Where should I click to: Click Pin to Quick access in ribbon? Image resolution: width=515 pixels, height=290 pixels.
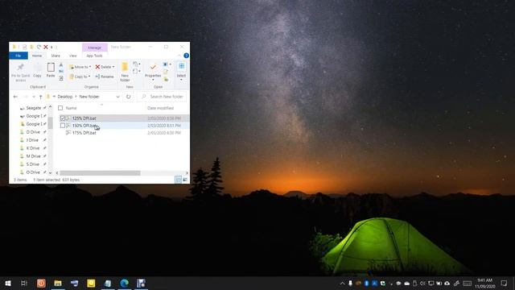(x=20, y=72)
